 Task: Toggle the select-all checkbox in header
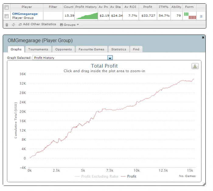(6, 7)
